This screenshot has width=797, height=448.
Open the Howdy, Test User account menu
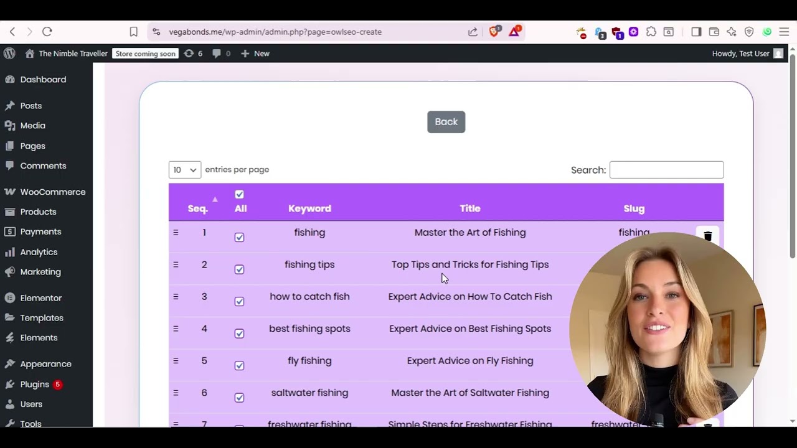747,54
